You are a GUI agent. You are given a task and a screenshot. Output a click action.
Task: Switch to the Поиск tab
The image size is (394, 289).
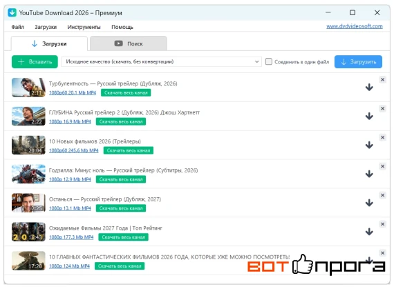(129, 43)
